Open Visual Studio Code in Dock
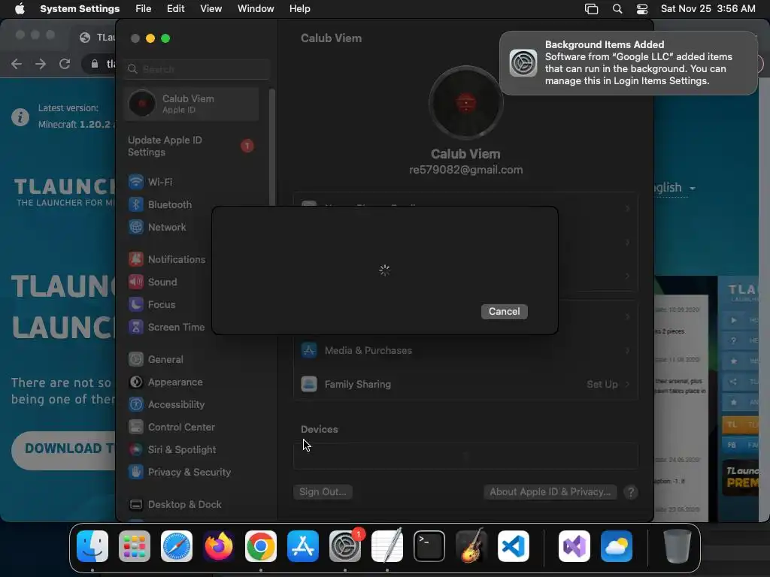 [514, 546]
